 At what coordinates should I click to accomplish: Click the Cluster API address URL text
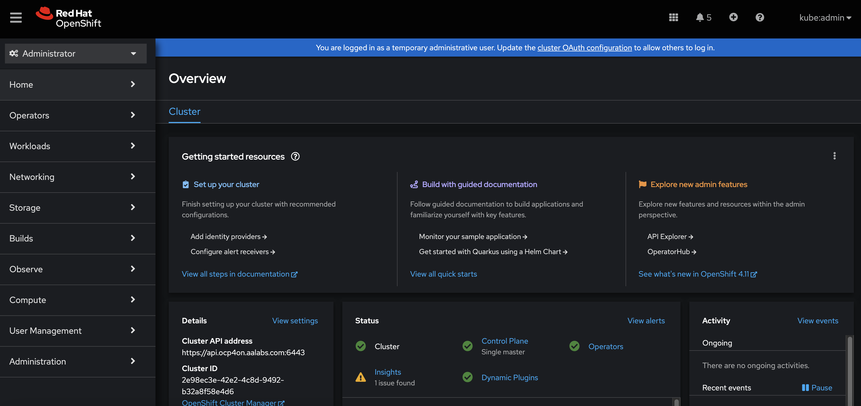pyautogui.click(x=243, y=352)
